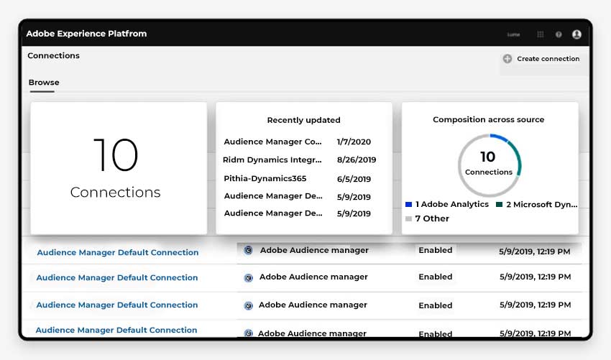Viewport: 611px width, 360px height.
Task: Select the Pithia-Dynamics365 entry
Action: point(265,178)
